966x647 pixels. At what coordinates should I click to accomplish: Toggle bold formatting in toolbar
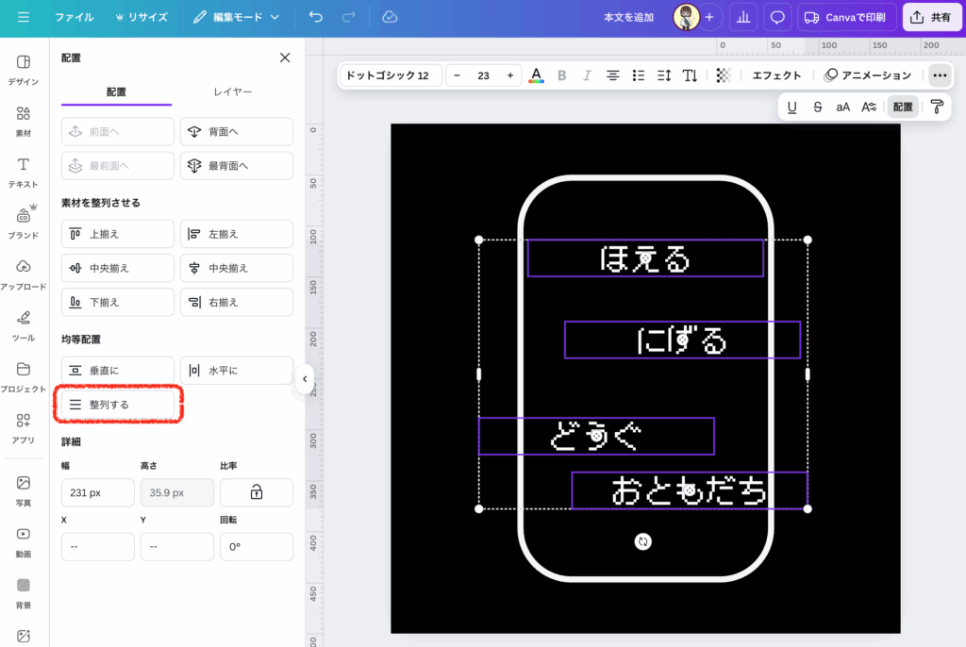(x=562, y=75)
